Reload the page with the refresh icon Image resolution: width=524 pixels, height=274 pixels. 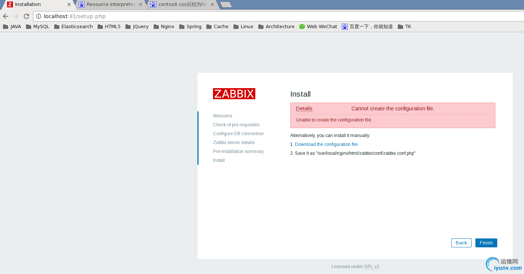pyautogui.click(x=26, y=16)
